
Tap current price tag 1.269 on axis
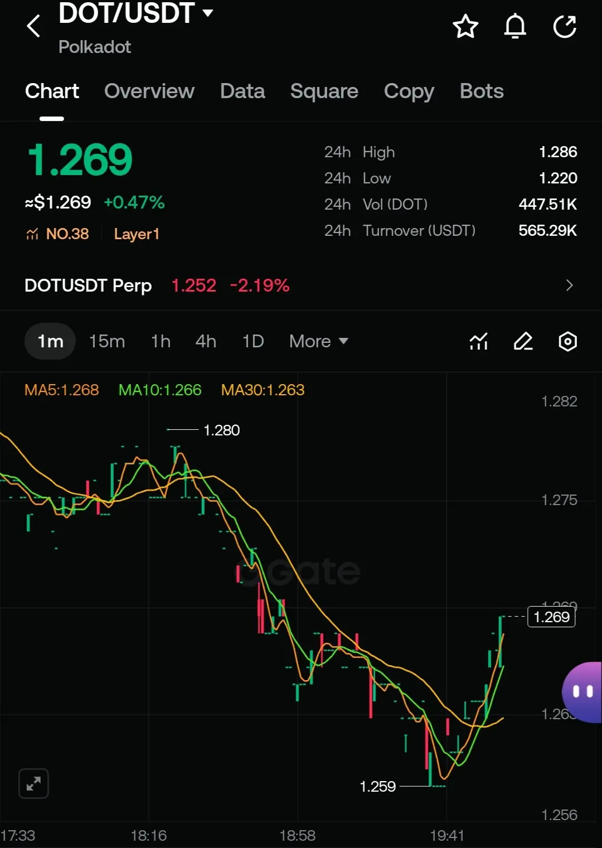(x=551, y=617)
